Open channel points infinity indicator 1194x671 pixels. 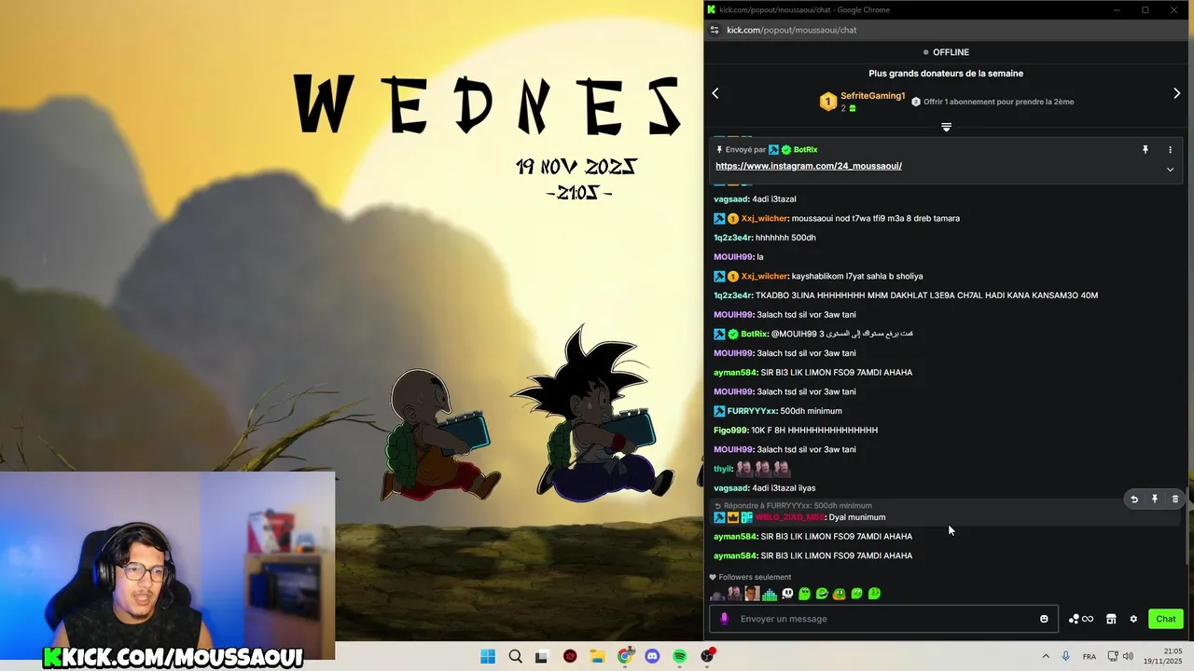[1081, 619]
